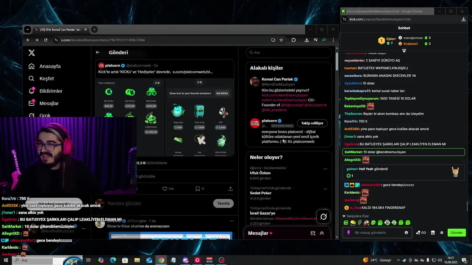This screenshot has height=265, width=472.
Task: Open File Explorer from the taskbar
Action: (x=137, y=260)
